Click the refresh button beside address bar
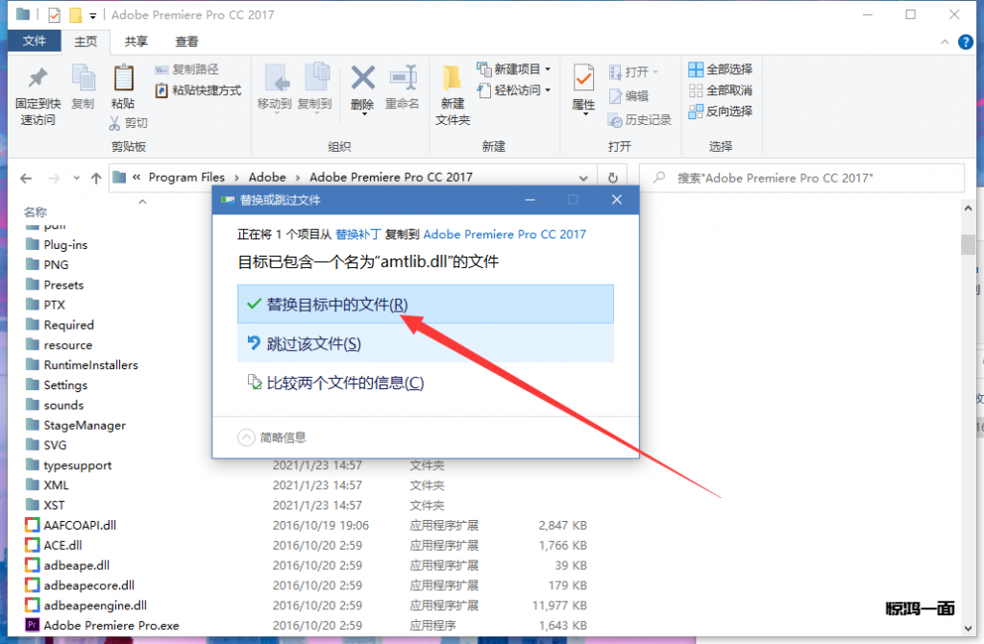Image resolution: width=984 pixels, height=644 pixels. [x=612, y=178]
